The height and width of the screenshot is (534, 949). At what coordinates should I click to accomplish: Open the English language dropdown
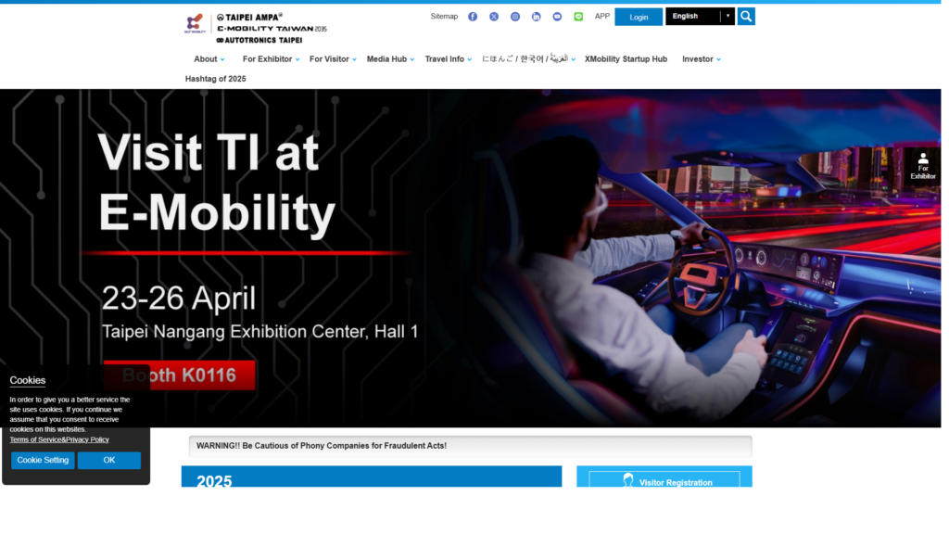pyautogui.click(x=701, y=17)
